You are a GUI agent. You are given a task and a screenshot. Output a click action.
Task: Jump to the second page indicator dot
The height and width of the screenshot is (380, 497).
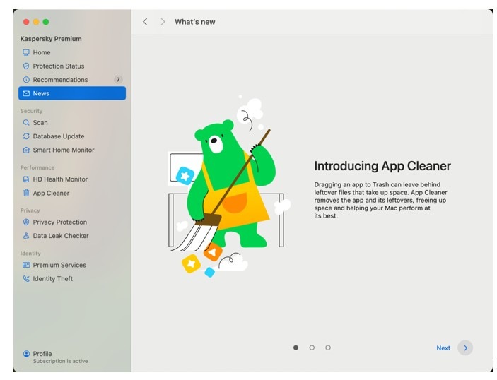point(312,348)
